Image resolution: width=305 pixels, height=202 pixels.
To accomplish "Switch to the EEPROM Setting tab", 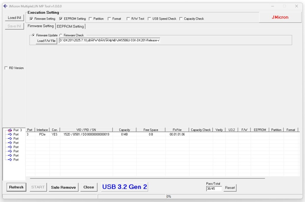I will point(70,27).
